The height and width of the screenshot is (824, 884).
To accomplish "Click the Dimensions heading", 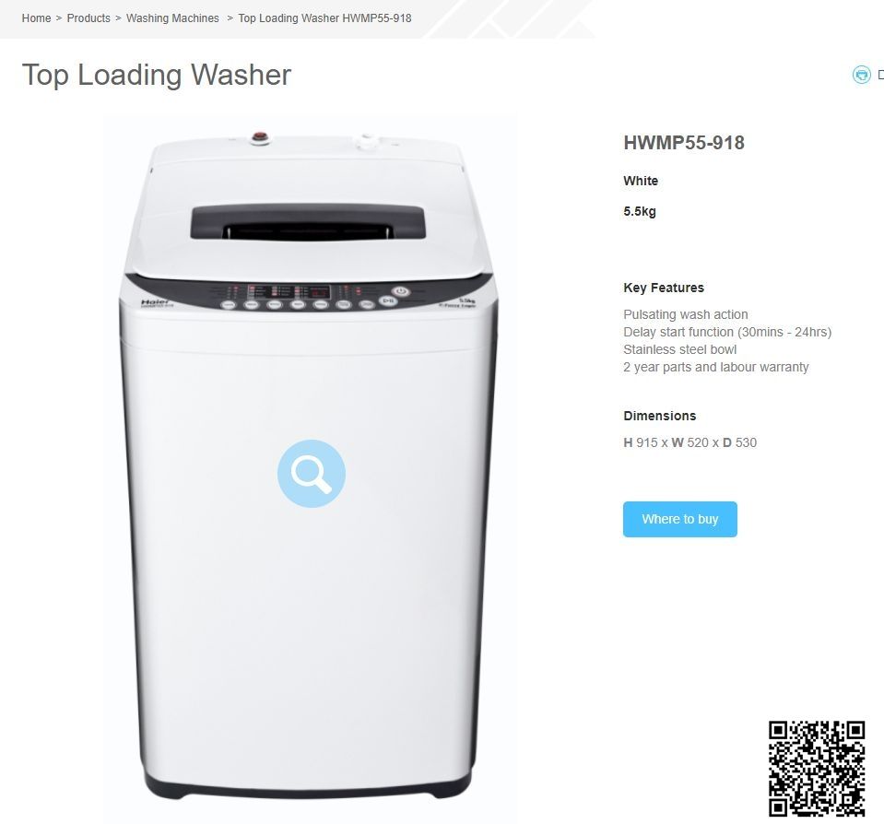I will click(660, 416).
